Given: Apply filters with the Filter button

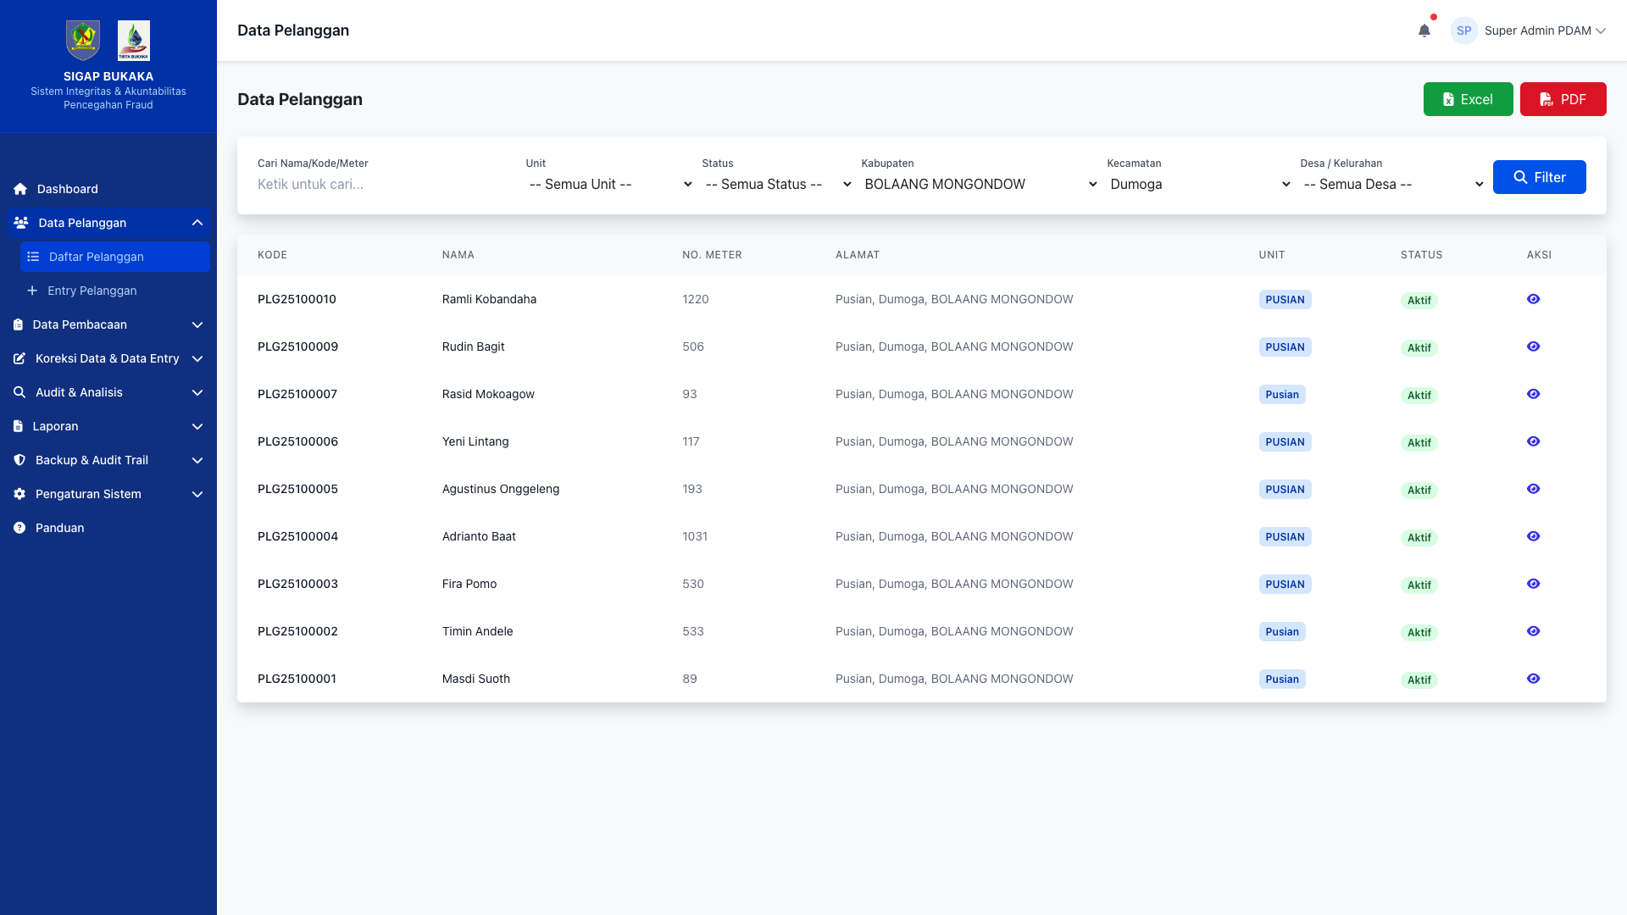Looking at the screenshot, I should pos(1539,177).
